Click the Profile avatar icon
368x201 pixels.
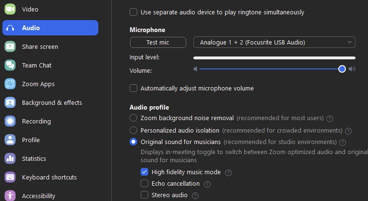point(10,140)
